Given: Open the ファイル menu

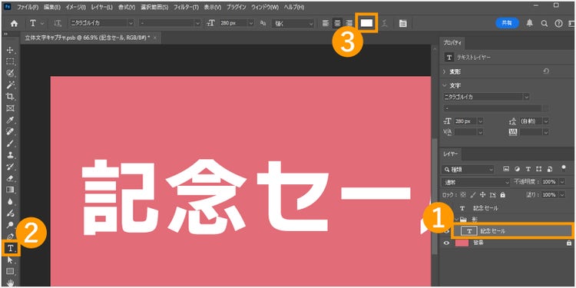Looking at the screenshot, I should coord(28,7).
